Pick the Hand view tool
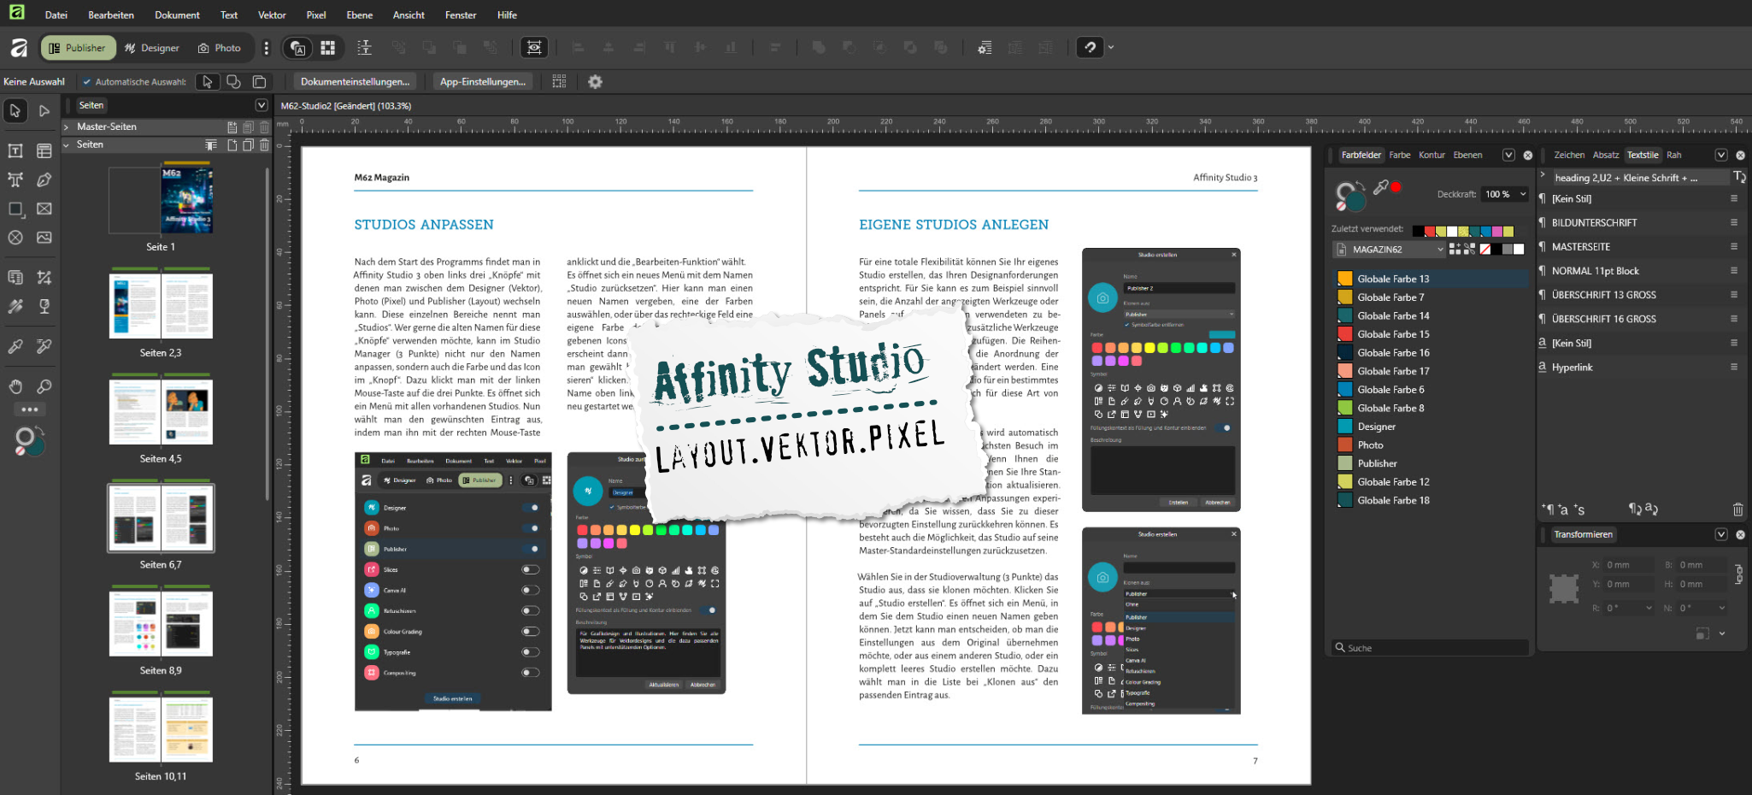Screen dimensions: 1752x795 click(15, 386)
